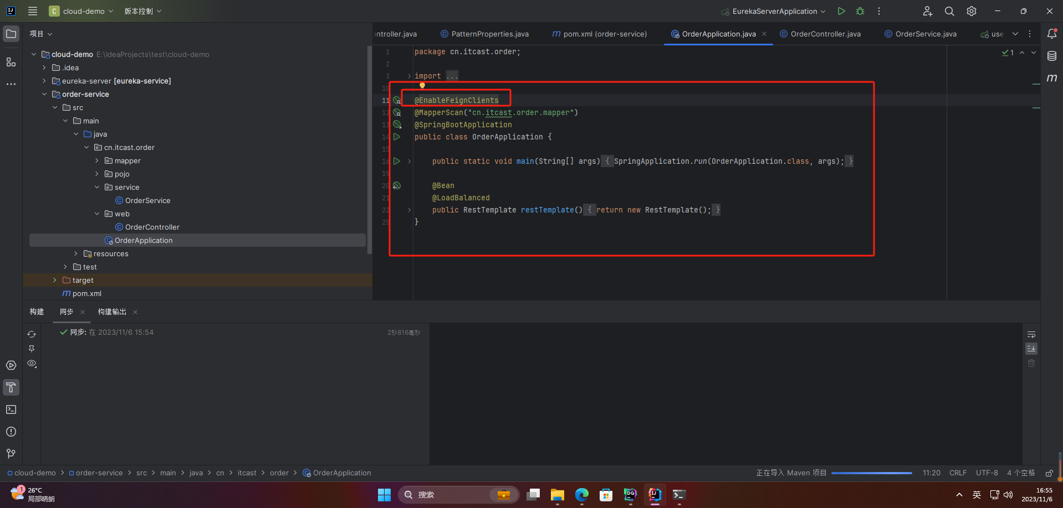The height and width of the screenshot is (508, 1063).
Task: Open EurekaServerApplication run configuration dropdown
Action: (773, 11)
